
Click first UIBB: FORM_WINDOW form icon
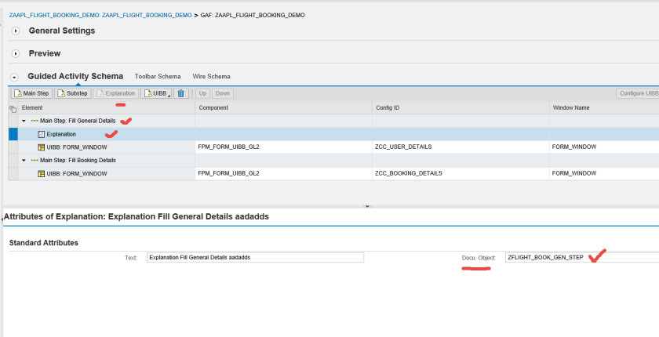click(x=42, y=147)
